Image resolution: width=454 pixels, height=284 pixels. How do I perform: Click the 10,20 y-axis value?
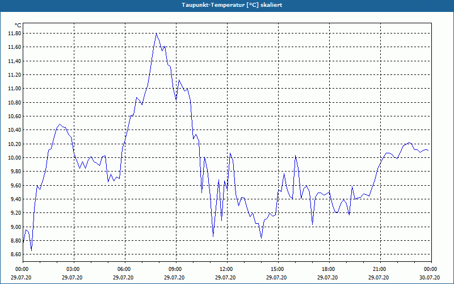click(x=15, y=144)
